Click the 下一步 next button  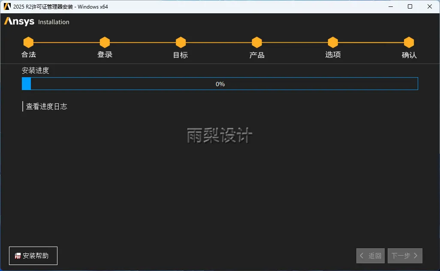point(405,256)
